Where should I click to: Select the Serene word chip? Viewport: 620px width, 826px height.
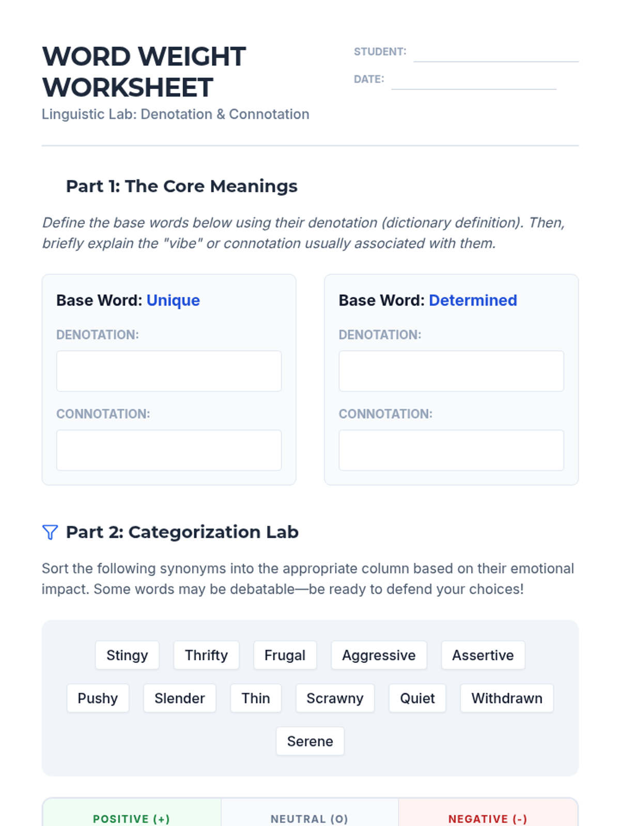(x=310, y=741)
